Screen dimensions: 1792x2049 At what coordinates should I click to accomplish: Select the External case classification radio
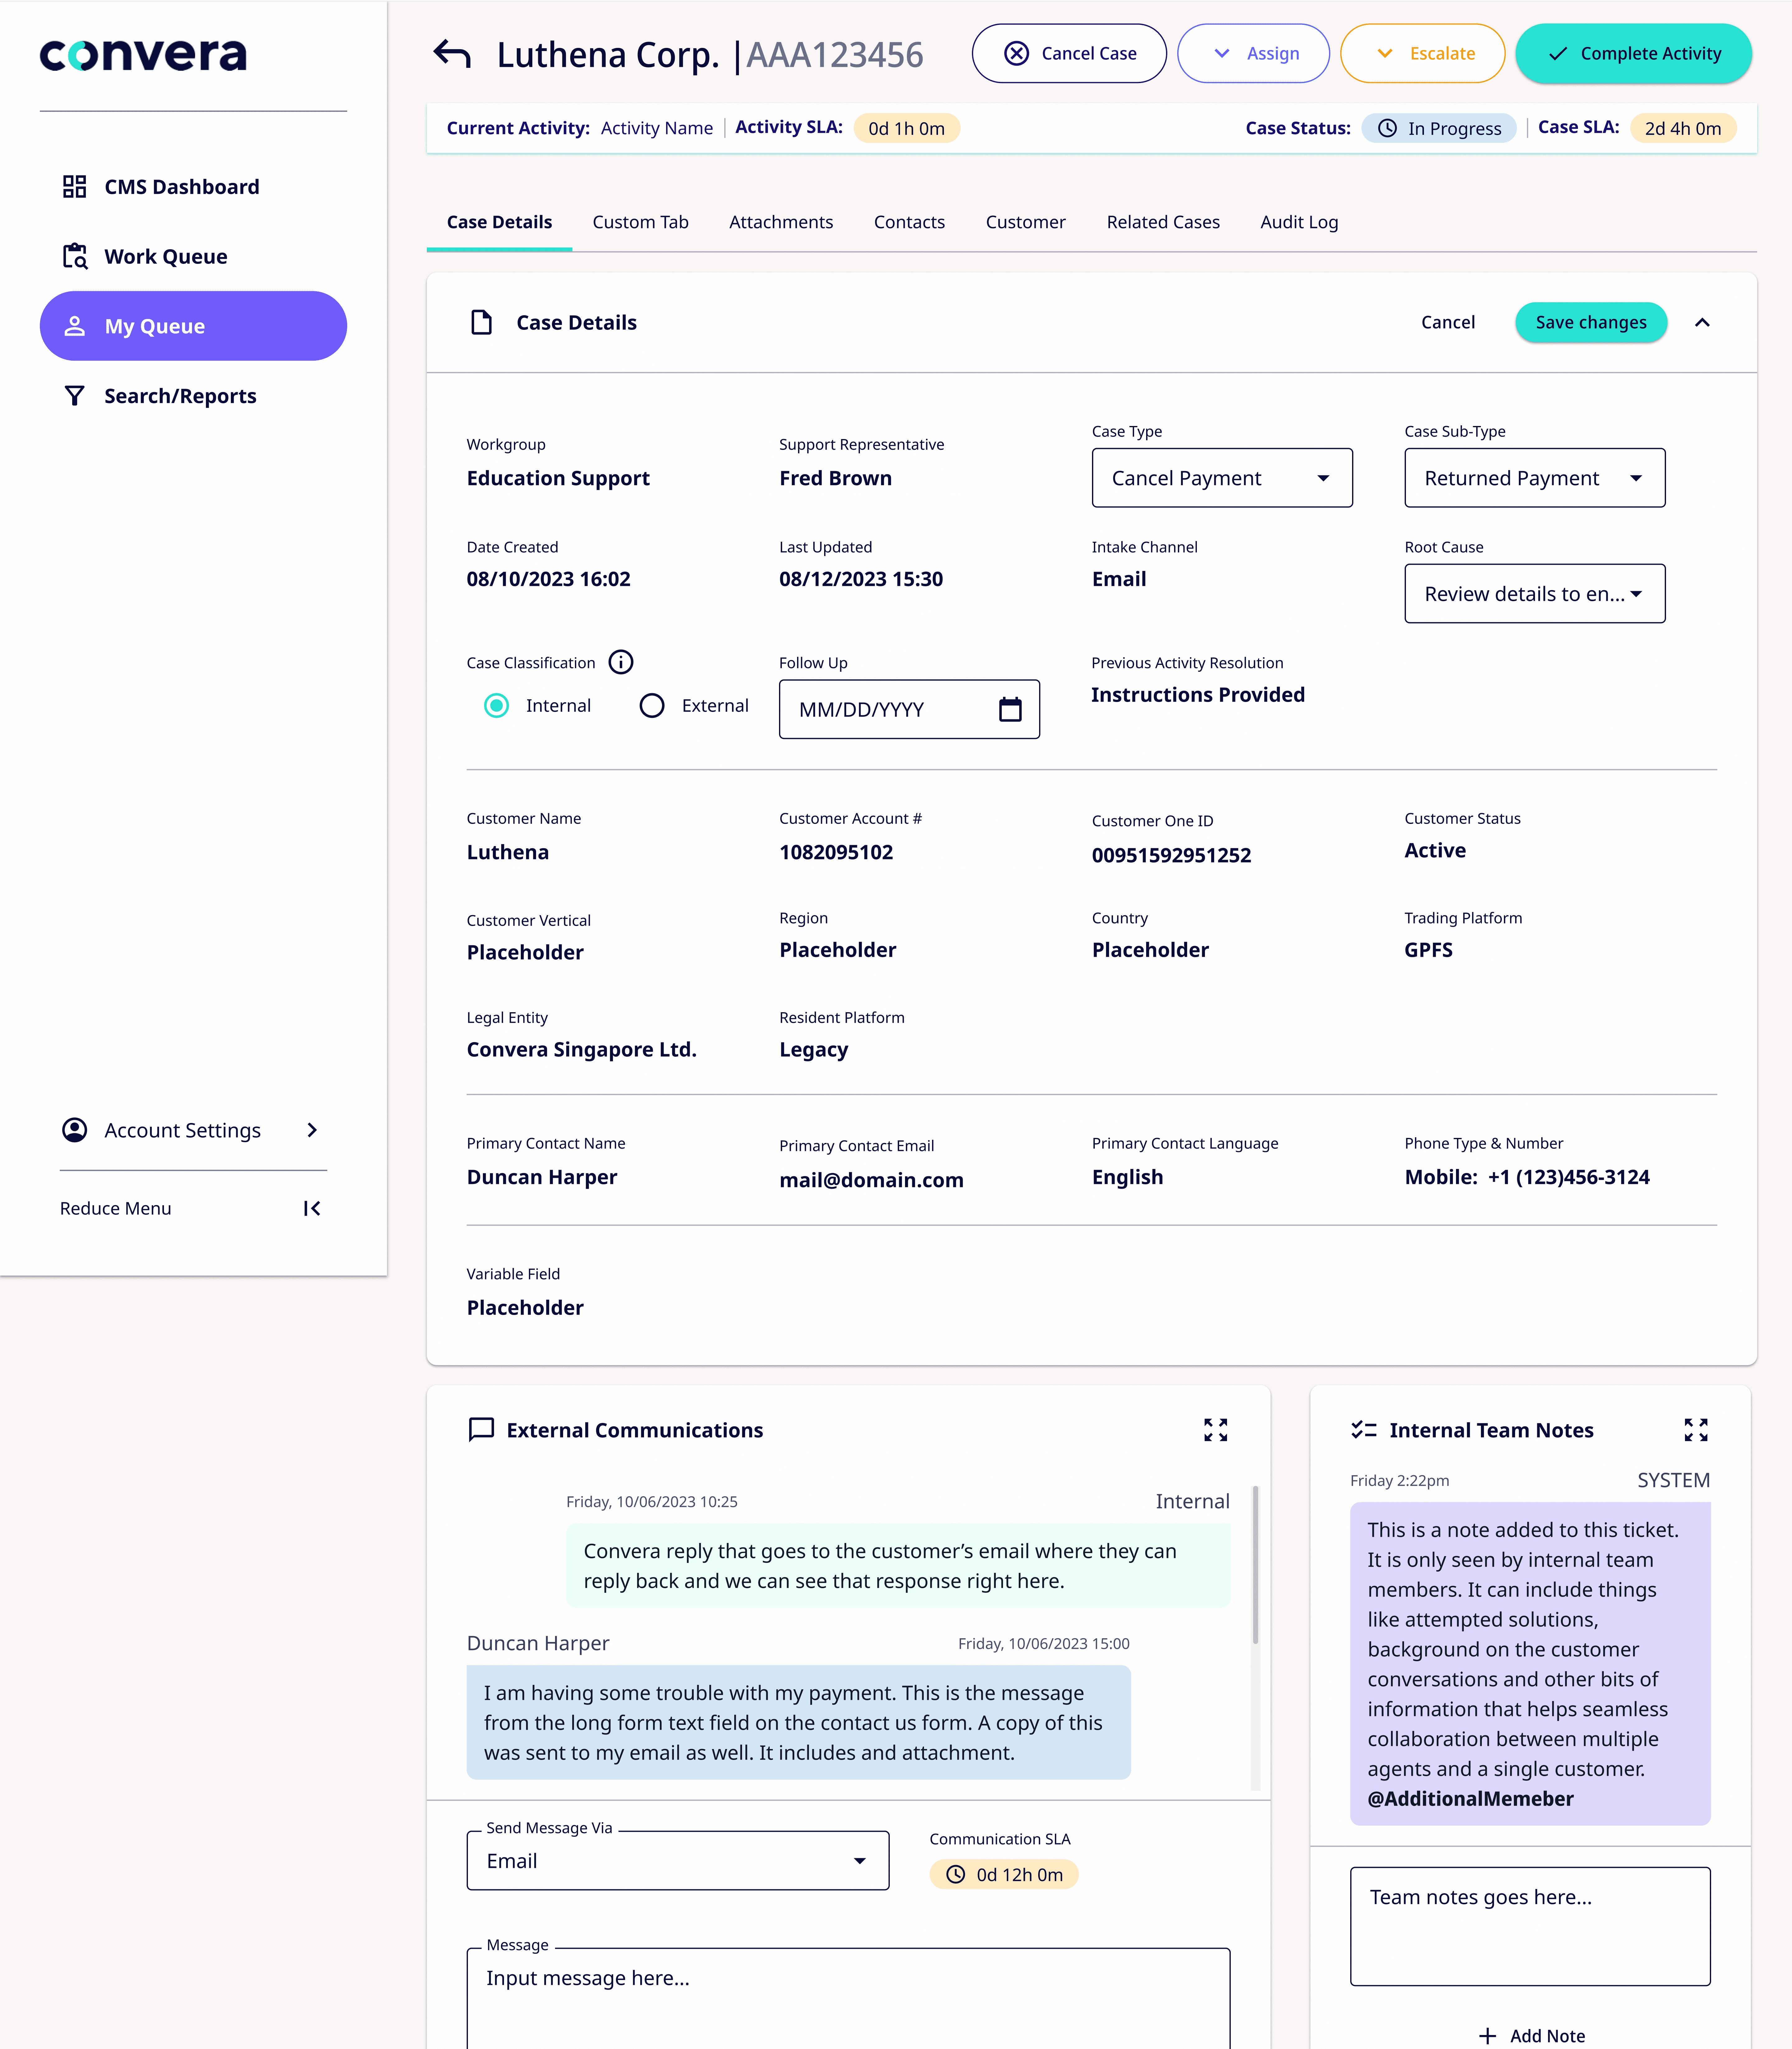point(652,706)
